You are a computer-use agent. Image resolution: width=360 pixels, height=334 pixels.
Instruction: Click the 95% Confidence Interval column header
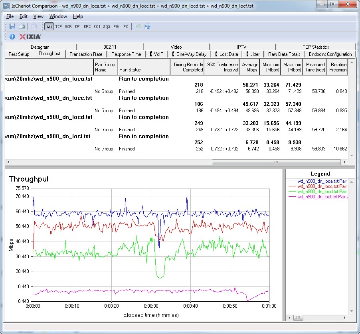pyautogui.click(x=222, y=67)
